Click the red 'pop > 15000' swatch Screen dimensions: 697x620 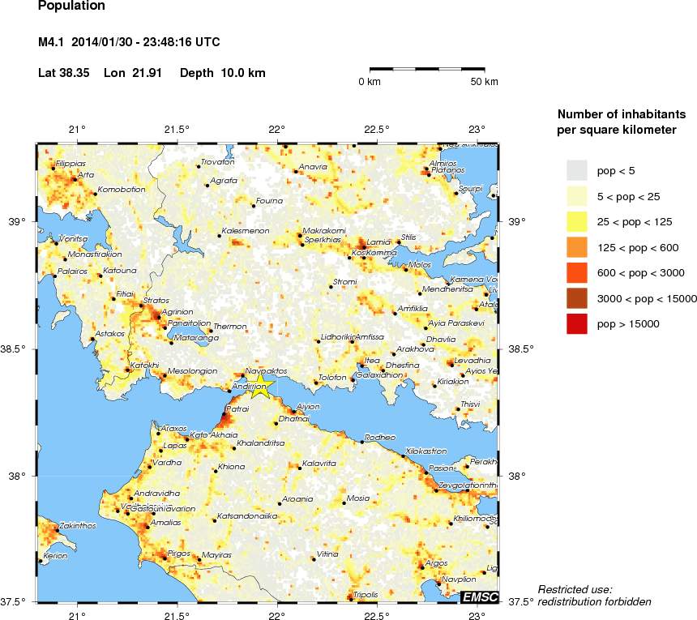pyautogui.click(x=576, y=324)
